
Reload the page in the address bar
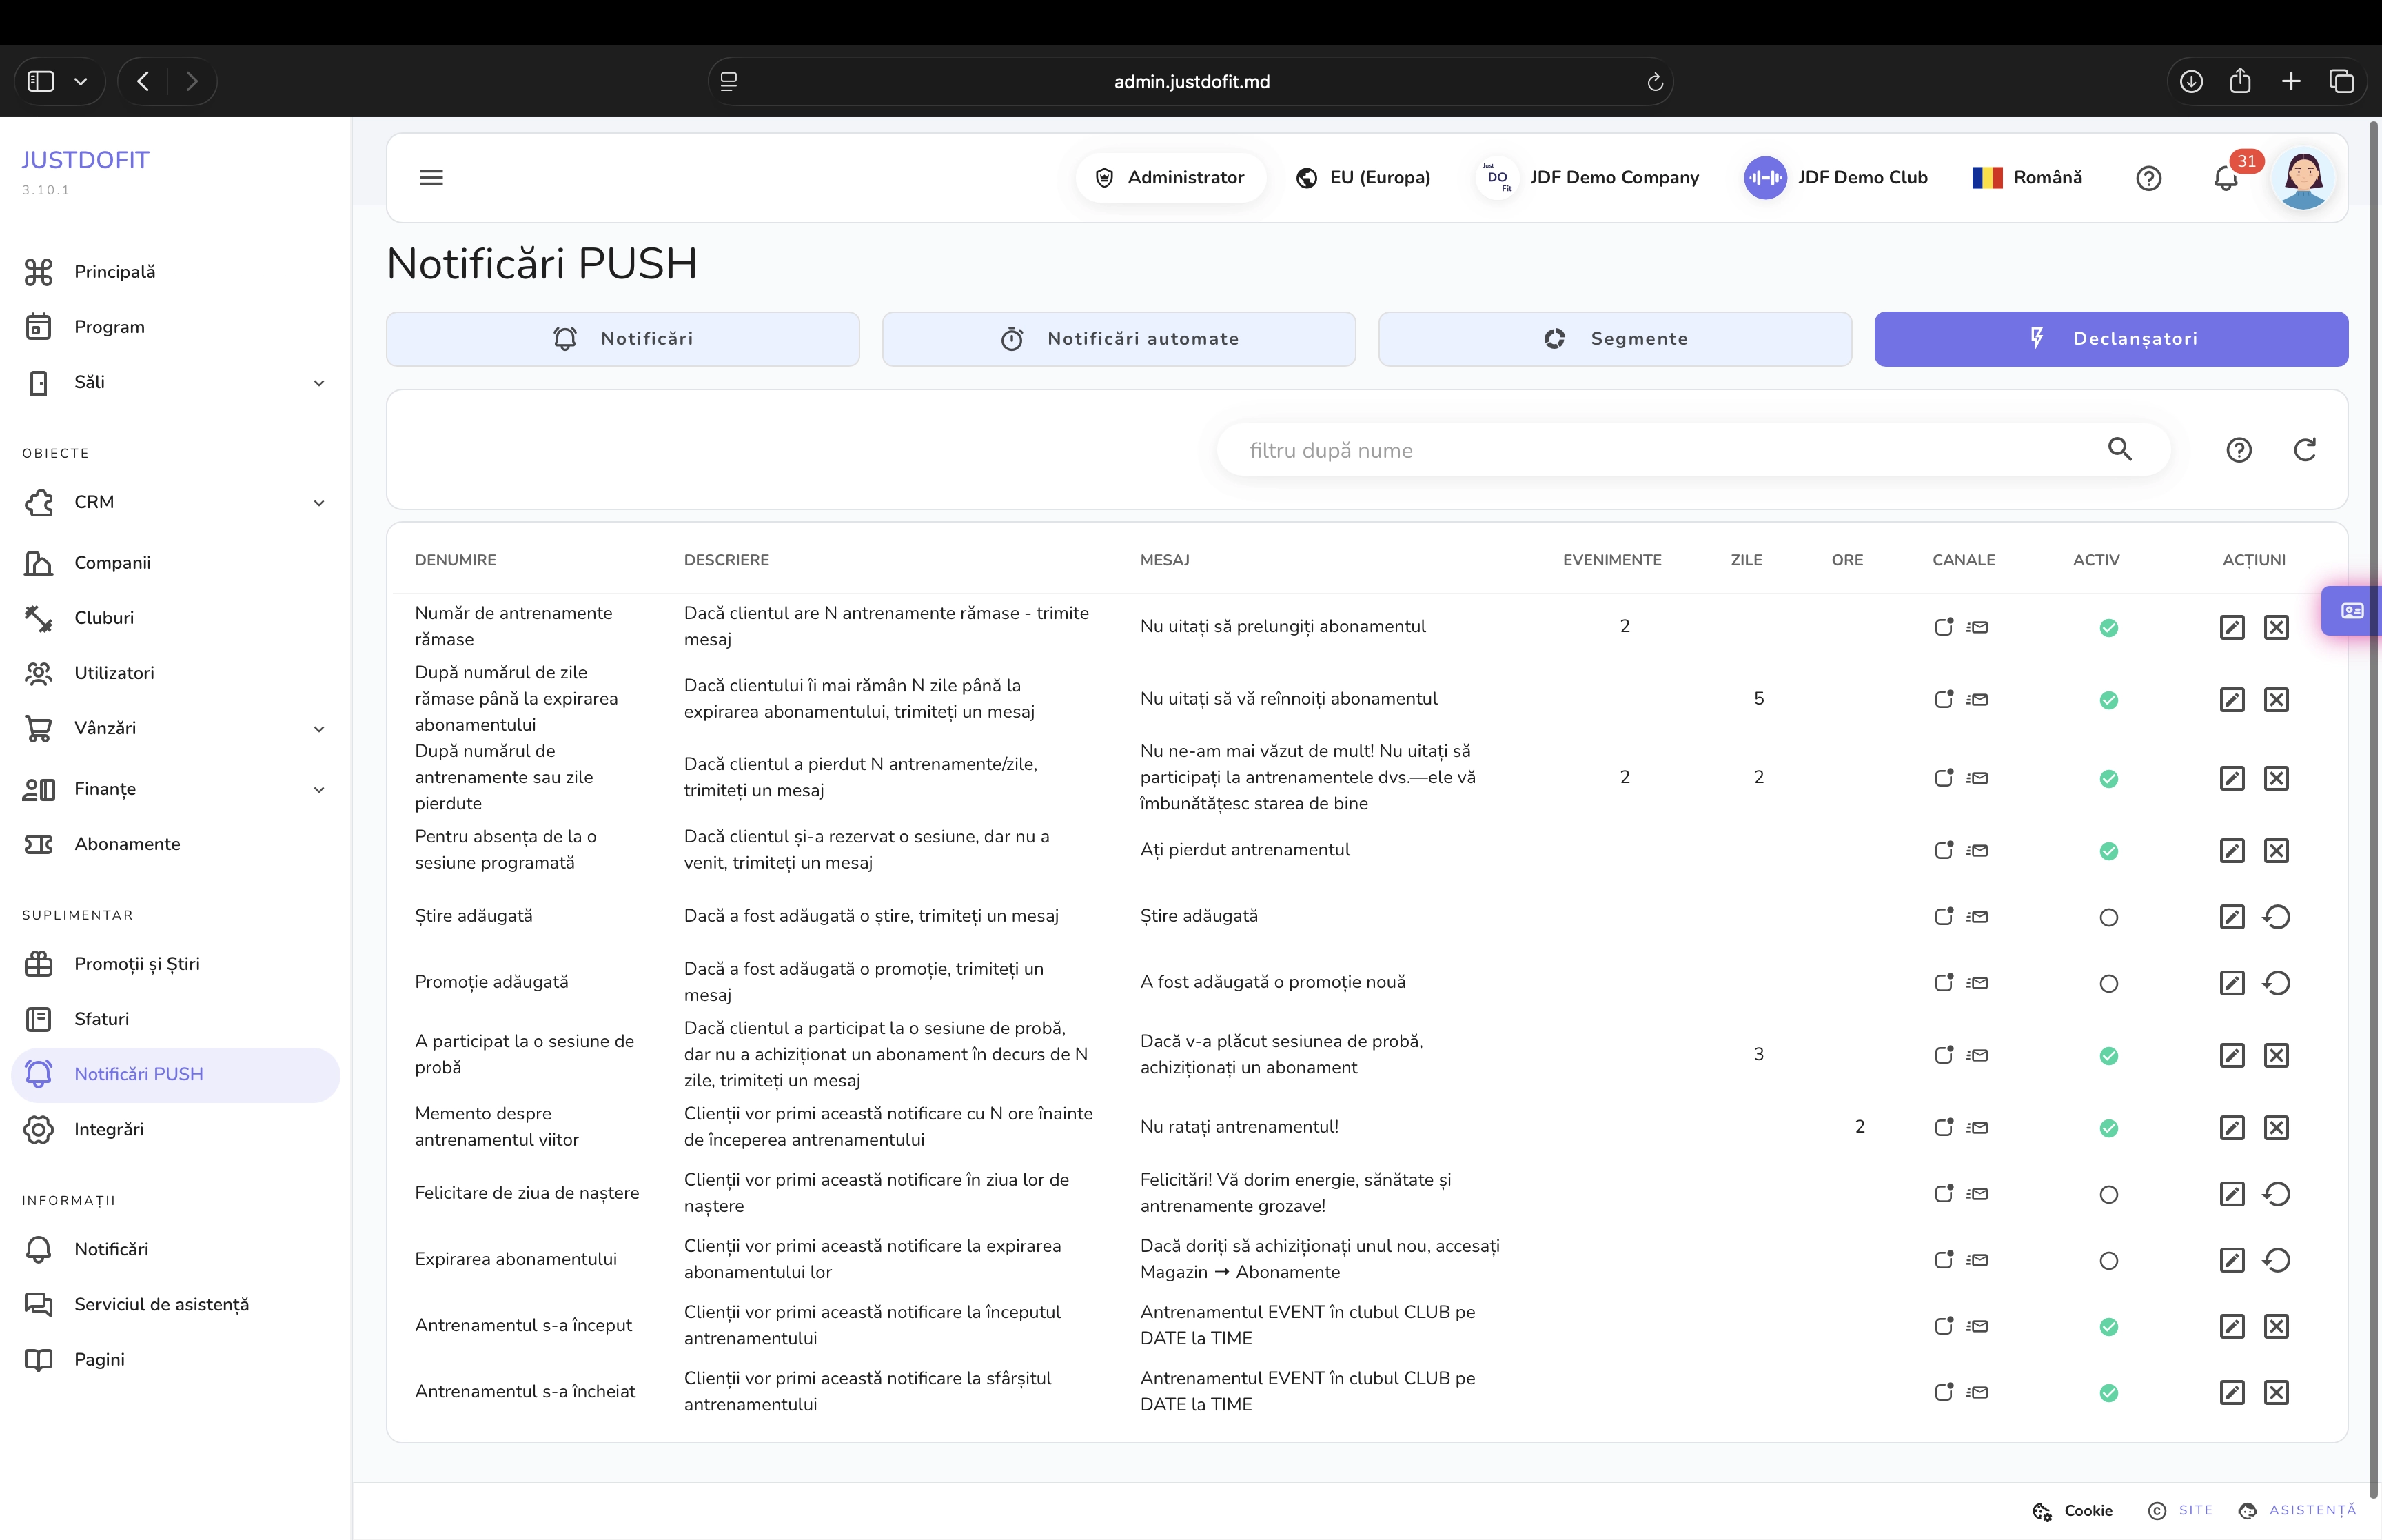point(1654,82)
